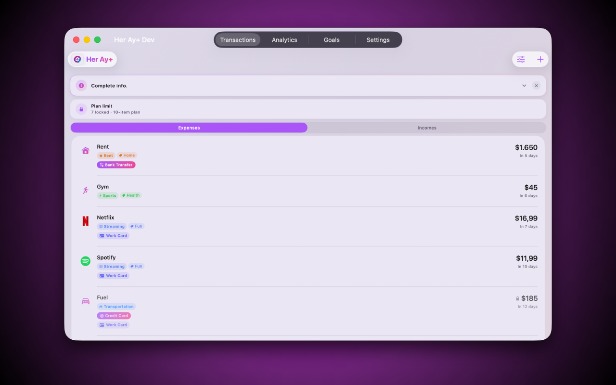
Task: Click '7 locked · 10-item plan' text
Action: pos(115,112)
